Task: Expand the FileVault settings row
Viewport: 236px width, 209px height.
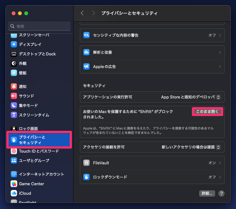Action: (x=152, y=163)
